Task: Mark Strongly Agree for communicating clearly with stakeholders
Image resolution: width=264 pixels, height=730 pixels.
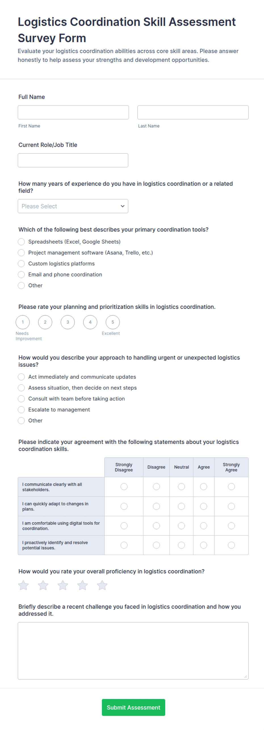Action: pos(231,486)
